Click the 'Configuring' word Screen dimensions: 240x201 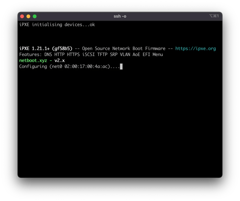pyautogui.click(x=33, y=67)
